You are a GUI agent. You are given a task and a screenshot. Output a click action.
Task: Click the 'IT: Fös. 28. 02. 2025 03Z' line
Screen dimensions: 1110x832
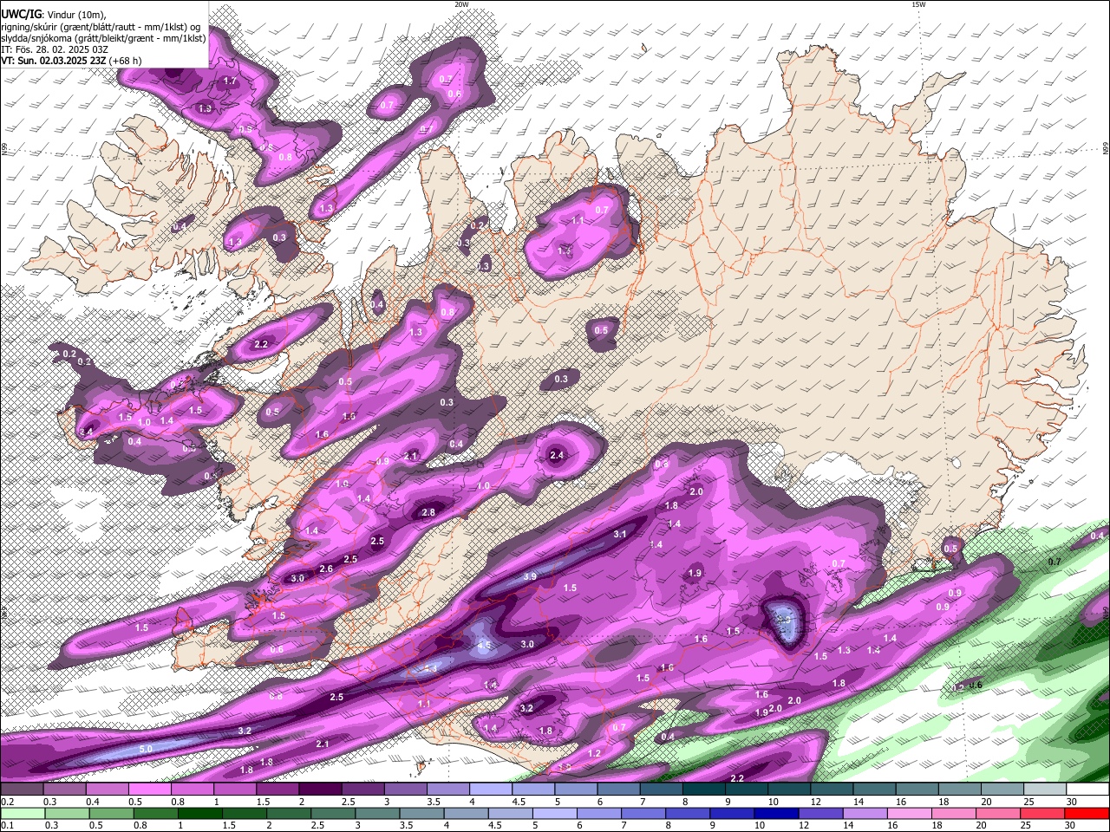(55, 49)
